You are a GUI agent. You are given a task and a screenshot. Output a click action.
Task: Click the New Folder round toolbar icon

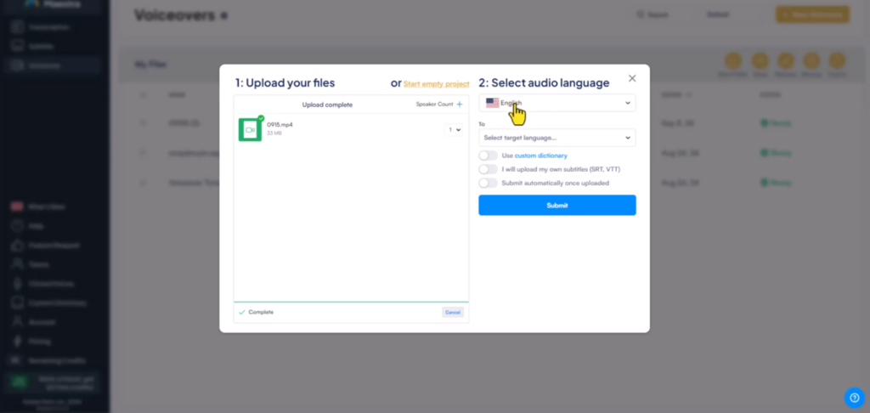(733, 61)
